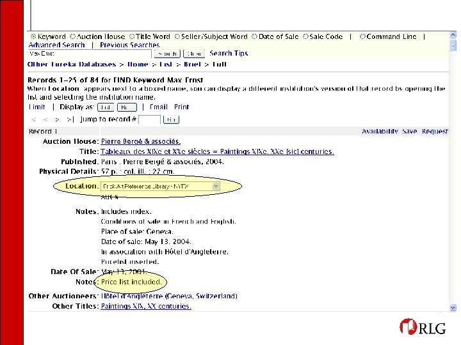Image resolution: width=461 pixels, height=345 pixels.
Task: Go to first record arrow
Action: (x=34, y=119)
